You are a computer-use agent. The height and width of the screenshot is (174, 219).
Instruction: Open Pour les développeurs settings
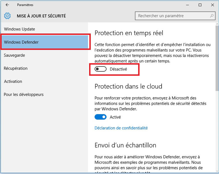point(24,94)
